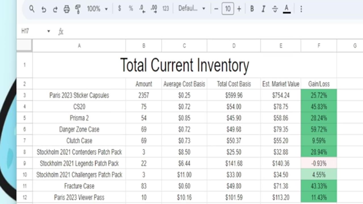Click the $8.50 average cost cell
The height and width of the screenshot is (204, 363).
coord(184,152)
